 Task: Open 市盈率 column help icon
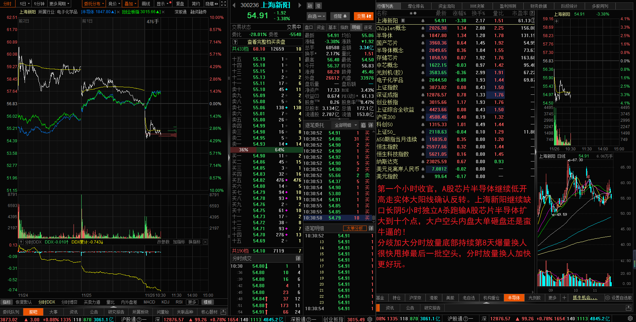(532, 13)
